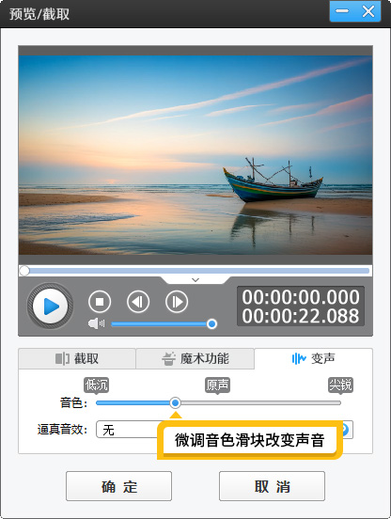Step forward one frame
The width and height of the screenshot is (391, 519).
[x=177, y=302]
